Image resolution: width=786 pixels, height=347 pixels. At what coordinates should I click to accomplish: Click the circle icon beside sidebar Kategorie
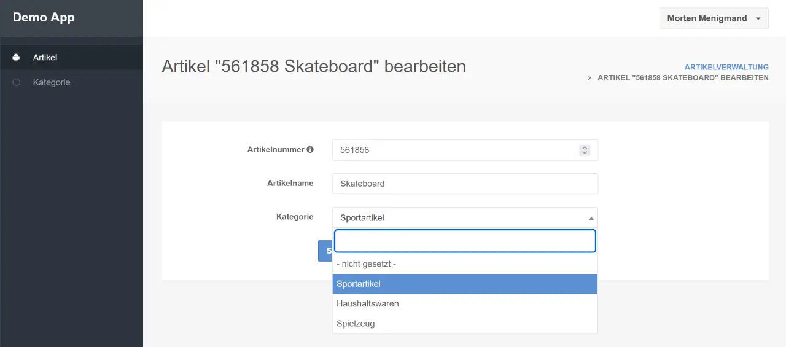17,82
